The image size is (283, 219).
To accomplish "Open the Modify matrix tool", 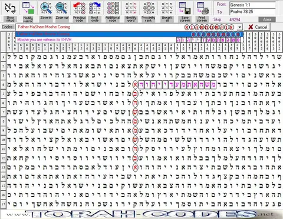I will point(28,8).
